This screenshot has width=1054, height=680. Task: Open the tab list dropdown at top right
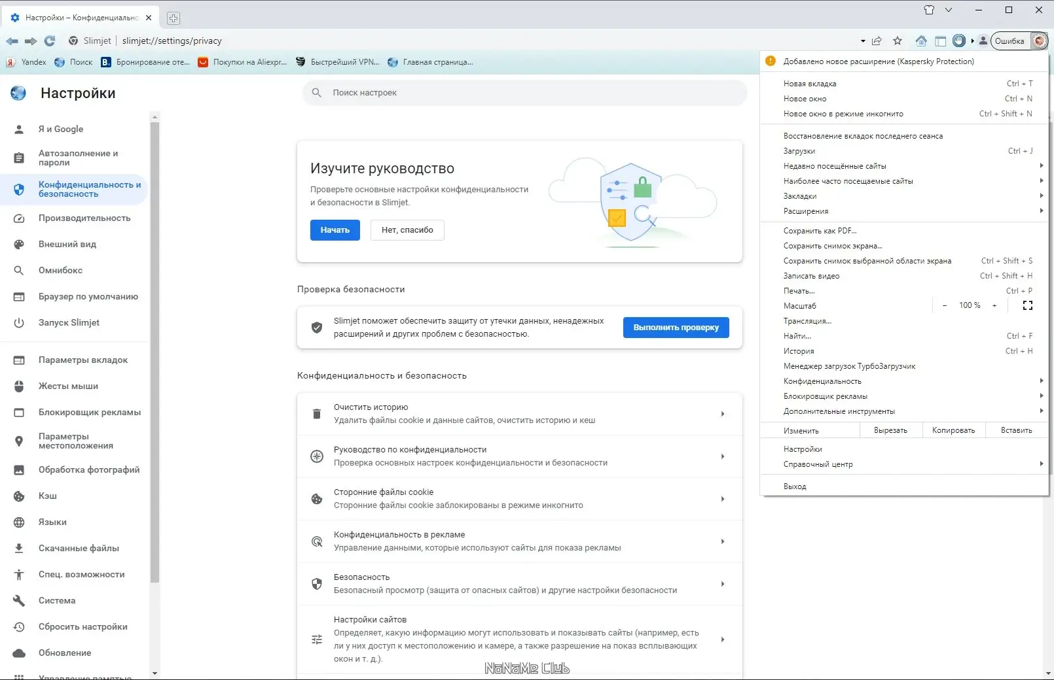[949, 10]
